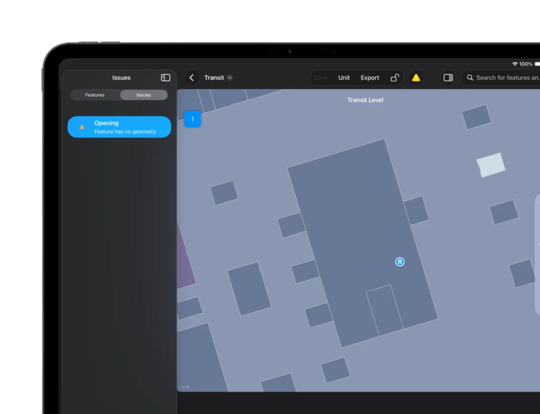Select the Opening issue list item
540x414 pixels.
coord(119,127)
